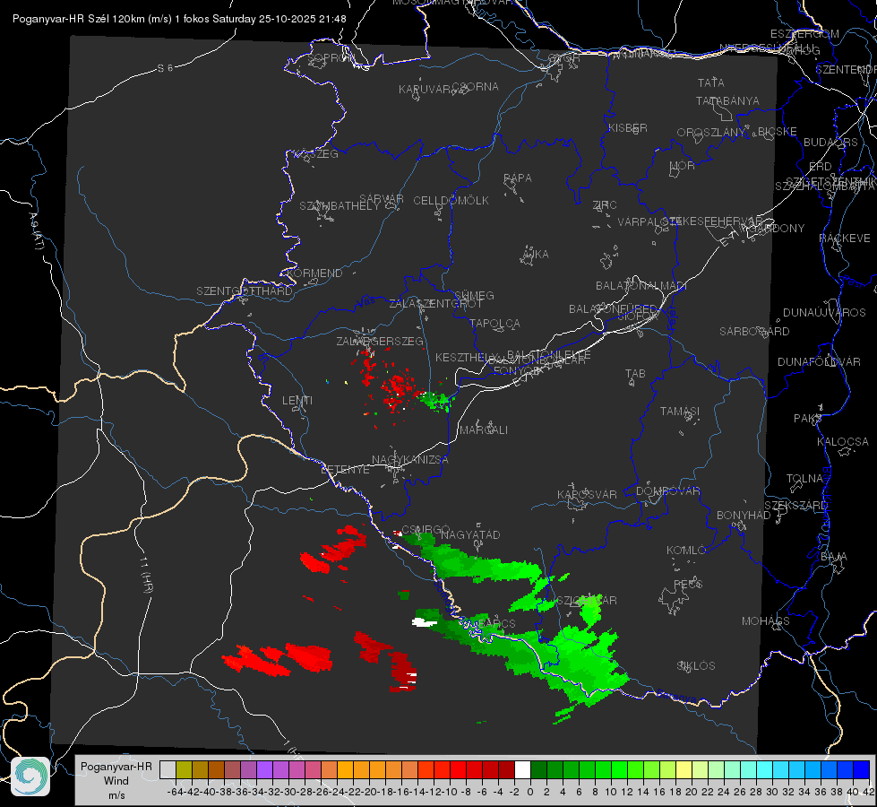Image resolution: width=877 pixels, height=807 pixels.
Task: Select the DOMBOVAR label
Action: (667, 491)
